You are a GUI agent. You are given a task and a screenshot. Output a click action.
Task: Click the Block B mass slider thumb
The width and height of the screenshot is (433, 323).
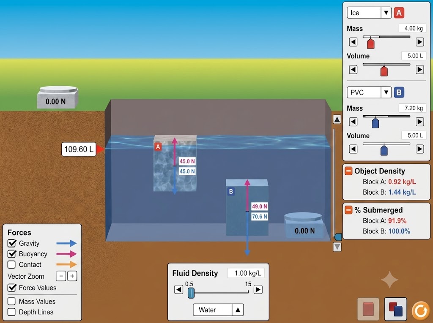coord(375,123)
